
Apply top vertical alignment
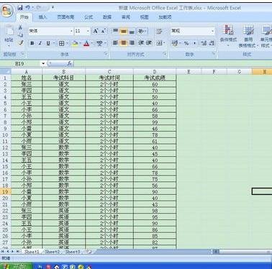[116, 31]
